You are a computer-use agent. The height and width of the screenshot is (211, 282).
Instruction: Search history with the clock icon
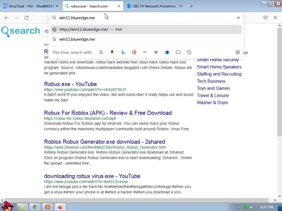tap(189, 52)
